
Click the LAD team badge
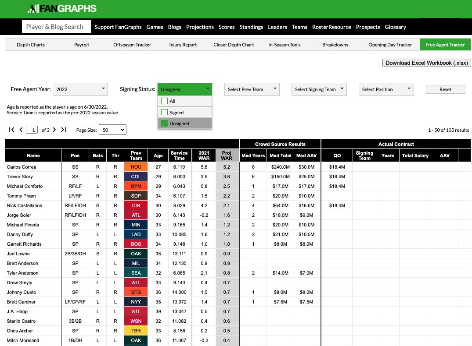(136, 234)
